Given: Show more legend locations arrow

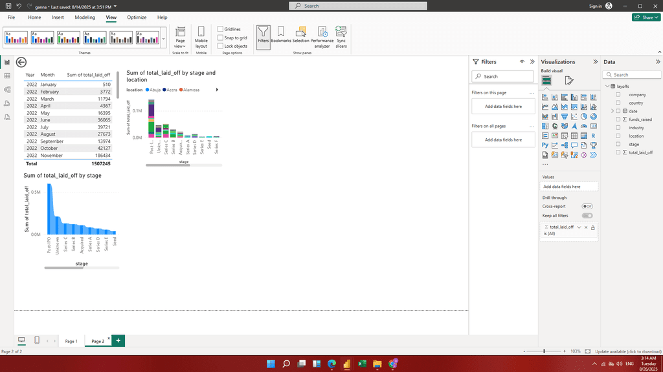Looking at the screenshot, I should (x=218, y=90).
